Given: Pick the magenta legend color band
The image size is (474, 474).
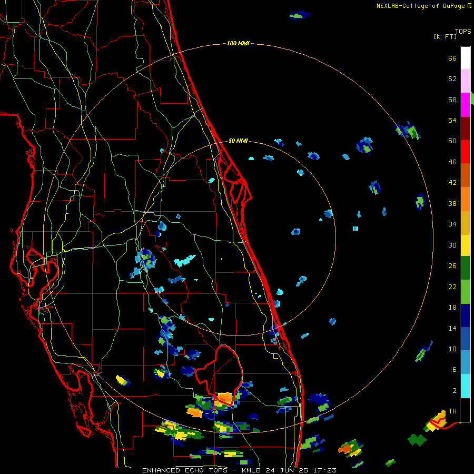Looking at the screenshot, I should (x=465, y=105).
